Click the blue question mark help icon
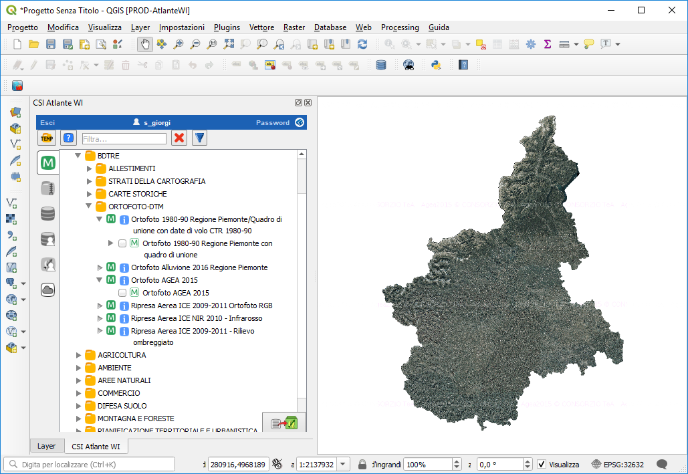 tap(68, 138)
